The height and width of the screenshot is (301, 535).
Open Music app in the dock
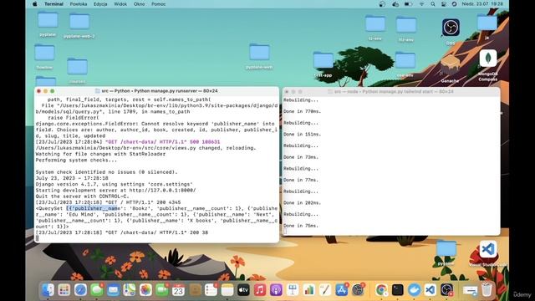coord(260,290)
